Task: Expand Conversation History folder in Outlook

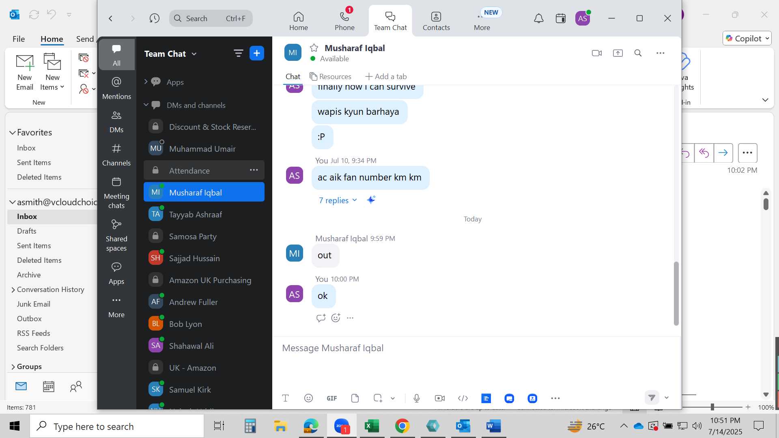Action: (x=13, y=290)
